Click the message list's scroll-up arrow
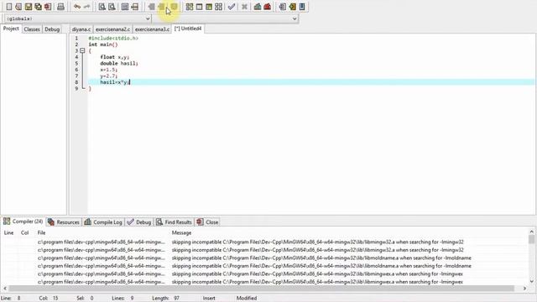537x302 pixels. (x=531, y=232)
